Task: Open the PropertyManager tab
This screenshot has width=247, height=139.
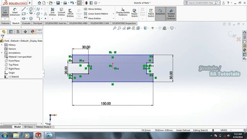Action: [x=11, y=32]
